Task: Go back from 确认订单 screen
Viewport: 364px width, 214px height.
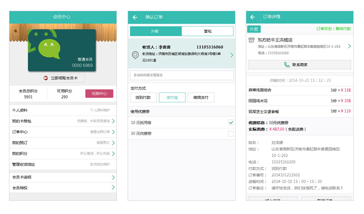Action: 135,18
